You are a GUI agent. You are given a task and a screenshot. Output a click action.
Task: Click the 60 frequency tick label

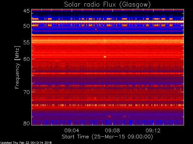point(27,59)
